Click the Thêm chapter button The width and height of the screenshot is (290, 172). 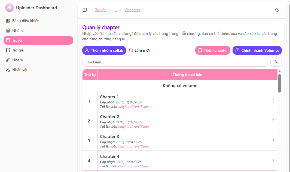pos(213,50)
